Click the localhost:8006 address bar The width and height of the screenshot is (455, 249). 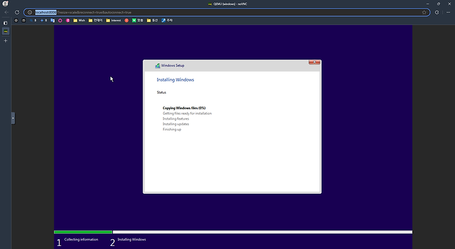click(226, 12)
